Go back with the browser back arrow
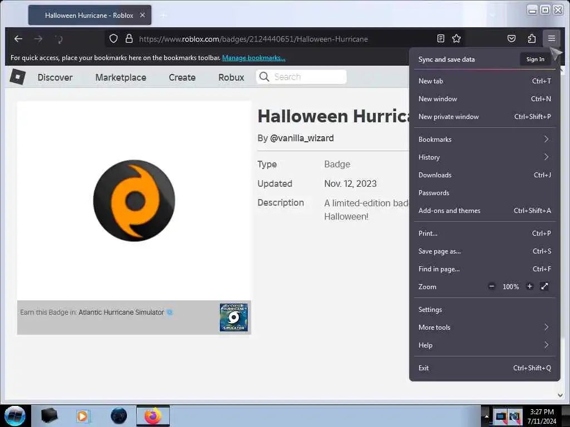This screenshot has height=427, width=570. [x=18, y=39]
